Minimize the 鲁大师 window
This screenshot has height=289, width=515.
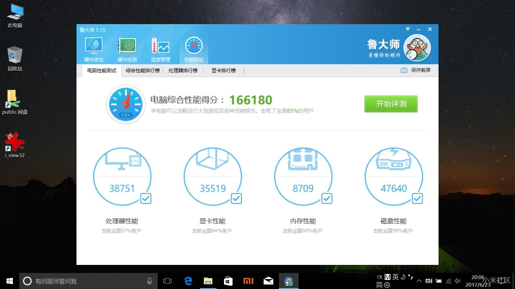pyautogui.click(x=419, y=29)
